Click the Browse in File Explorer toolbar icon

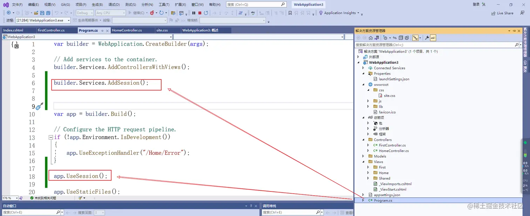[173, 13]
